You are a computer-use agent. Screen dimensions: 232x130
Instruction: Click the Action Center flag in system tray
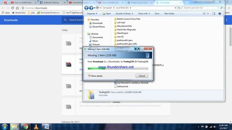[202, 127]
